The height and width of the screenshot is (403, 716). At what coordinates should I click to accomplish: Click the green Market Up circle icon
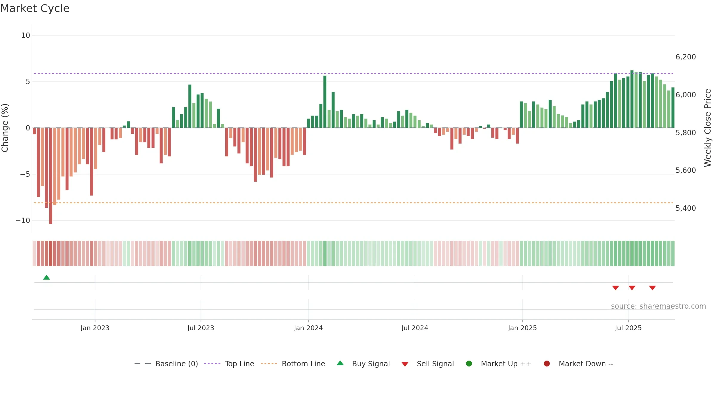pyautogui.click(x=469, y=364)
